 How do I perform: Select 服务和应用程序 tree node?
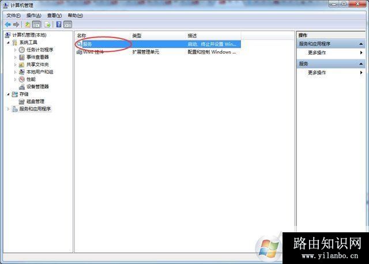click(x=35, y=109)
